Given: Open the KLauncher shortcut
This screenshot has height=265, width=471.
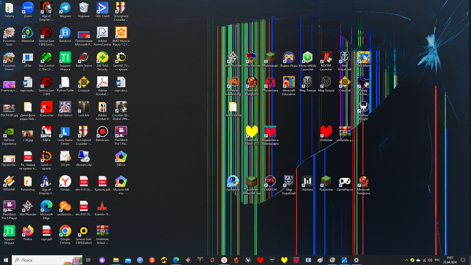Looking at the screenshot, I should (46, 109).
